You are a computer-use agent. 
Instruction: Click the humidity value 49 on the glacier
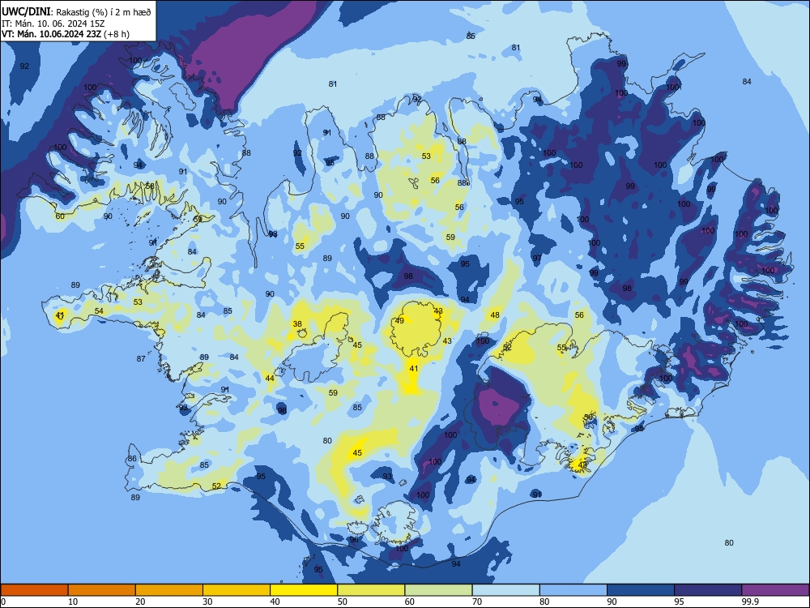(x=399, y=320)
